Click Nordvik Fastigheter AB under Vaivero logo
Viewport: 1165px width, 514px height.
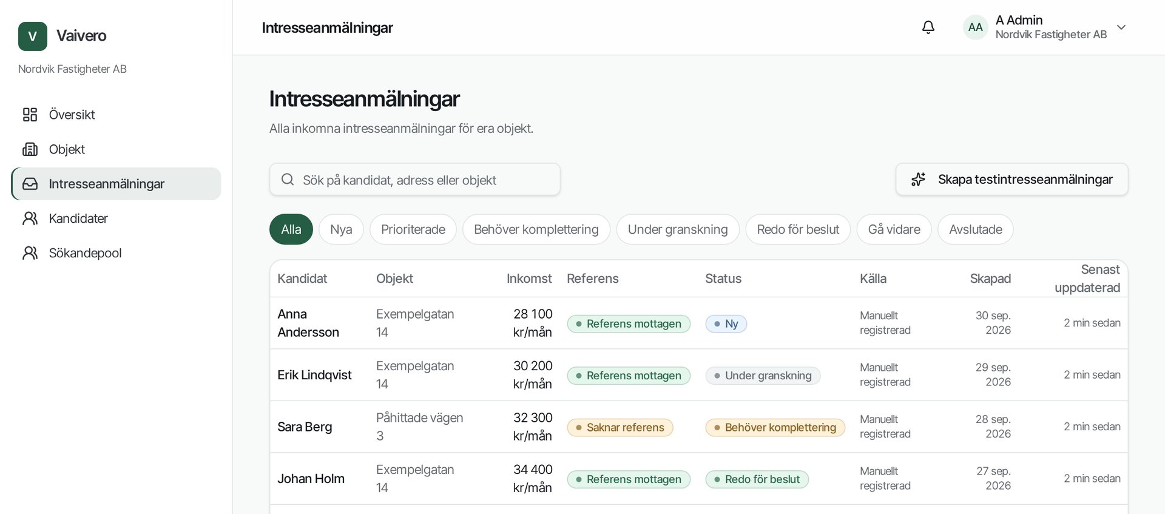[x=72, y=69]
